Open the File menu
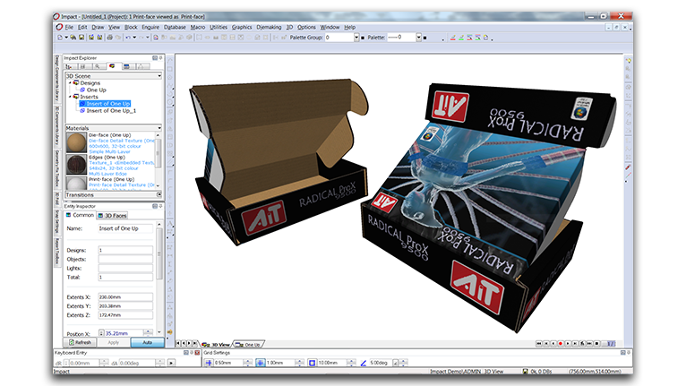The image size is (686, 386). [x=69, y=27]
